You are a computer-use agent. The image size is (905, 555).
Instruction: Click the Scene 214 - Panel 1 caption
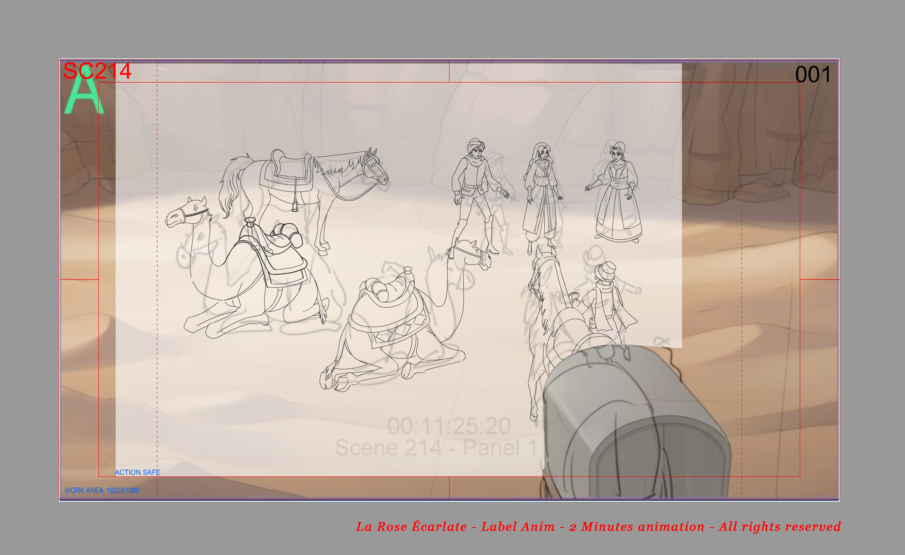point(436,448)
